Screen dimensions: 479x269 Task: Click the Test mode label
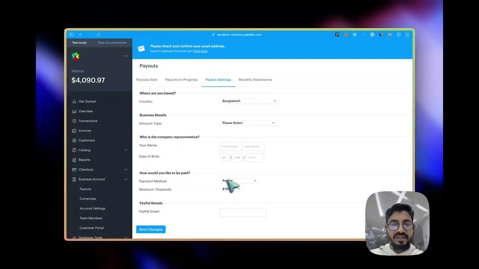[x=79, y=43]
